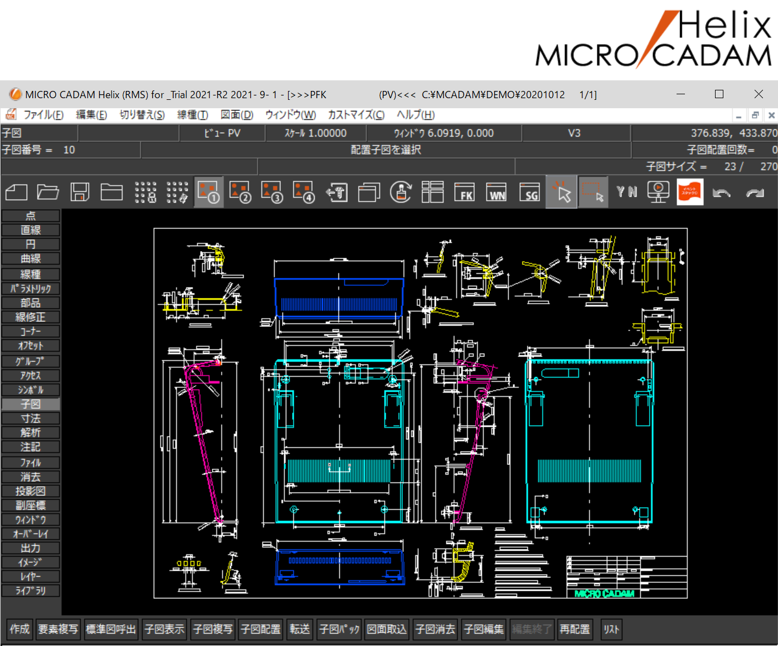Click the table layout icon
Screen dimensions: 778x646
[x=432, y=192]
